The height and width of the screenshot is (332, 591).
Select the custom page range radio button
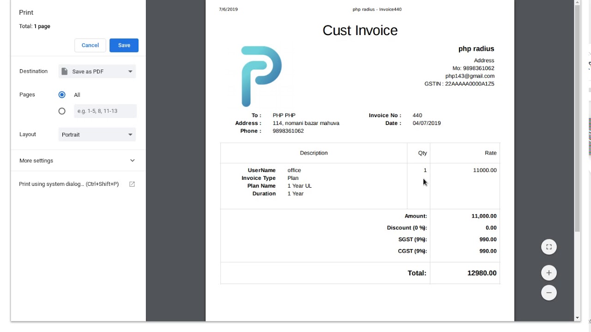pyautogui.click(x=62, y=111)
